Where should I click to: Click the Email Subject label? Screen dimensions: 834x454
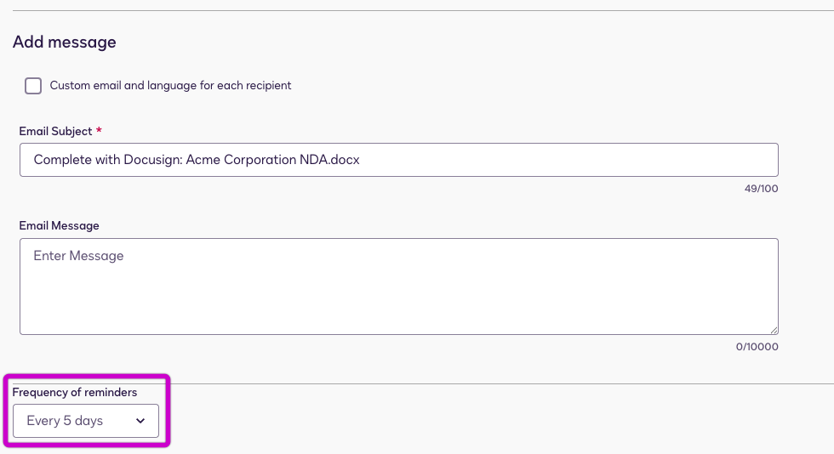[x=55, y=132]
